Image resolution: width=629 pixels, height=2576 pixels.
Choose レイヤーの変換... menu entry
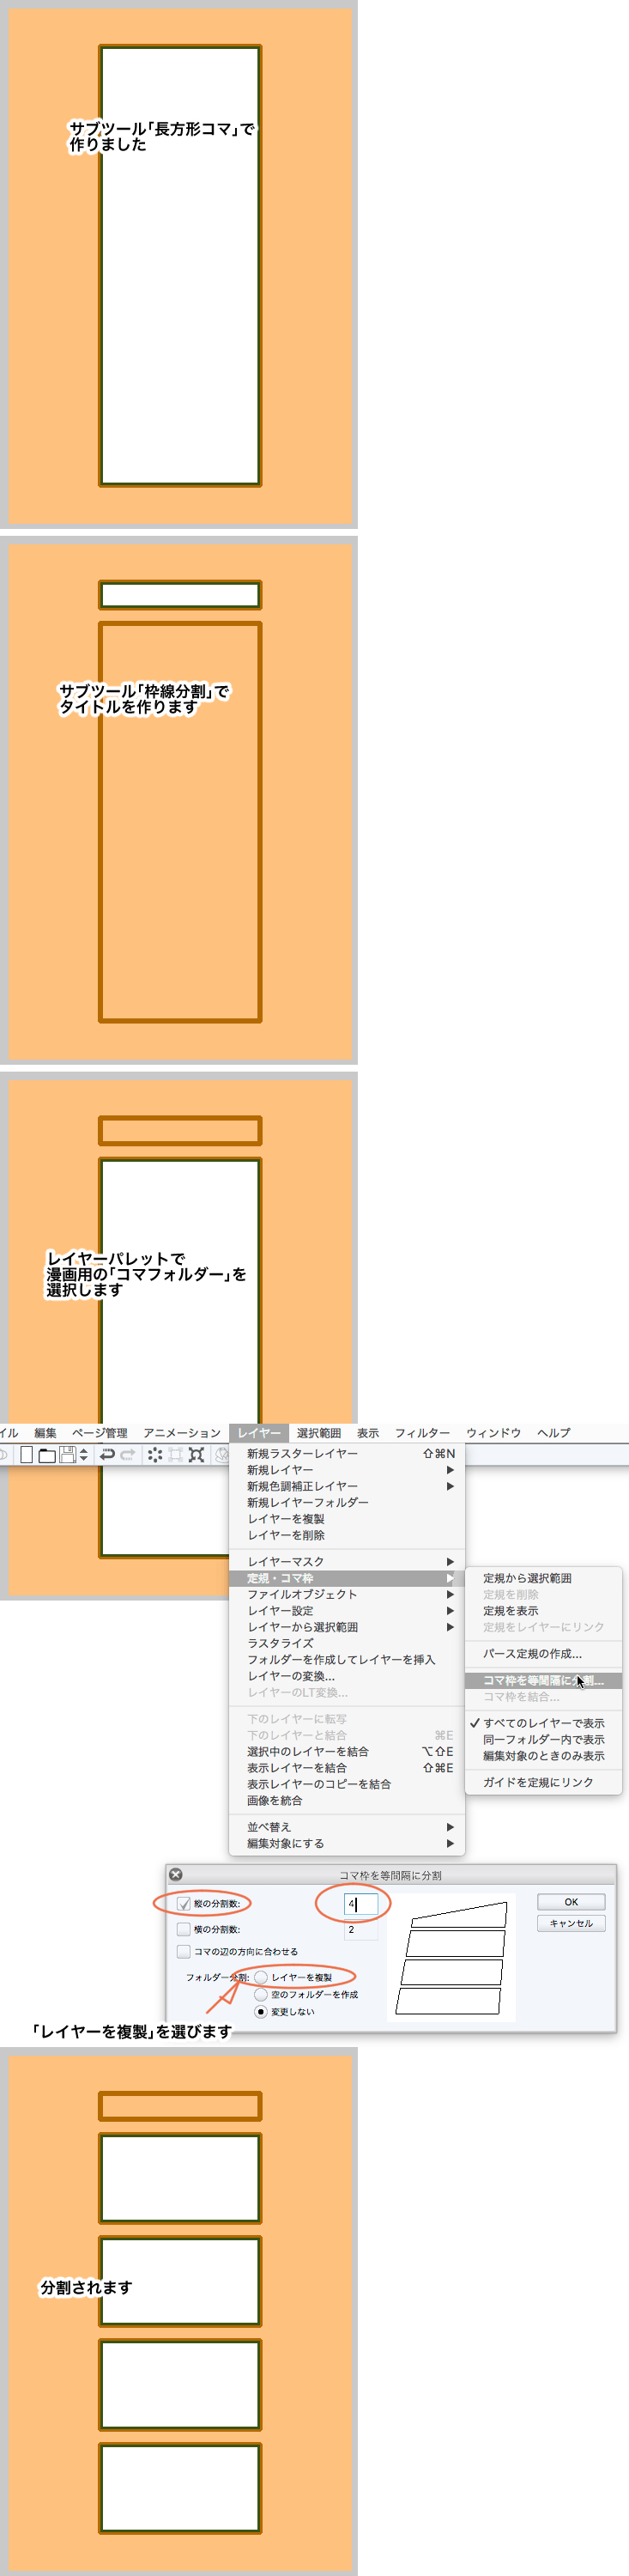[x=347, y=1676]
